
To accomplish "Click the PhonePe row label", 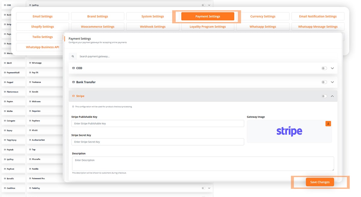I will coord(36,159).
